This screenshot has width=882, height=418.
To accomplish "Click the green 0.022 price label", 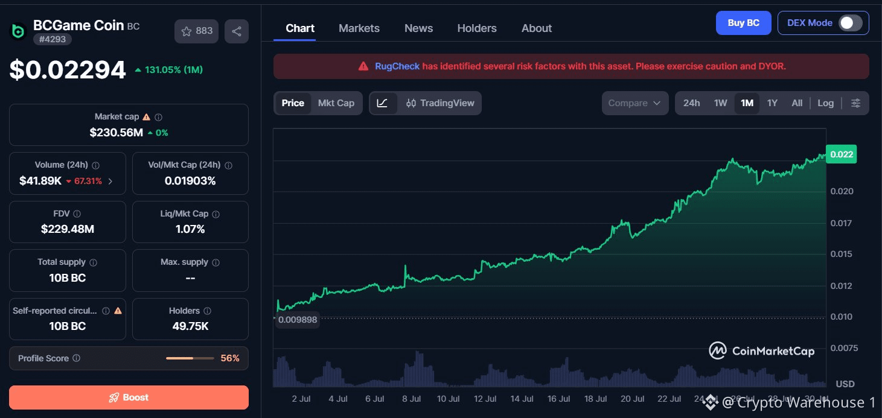I will click(842, 154).
